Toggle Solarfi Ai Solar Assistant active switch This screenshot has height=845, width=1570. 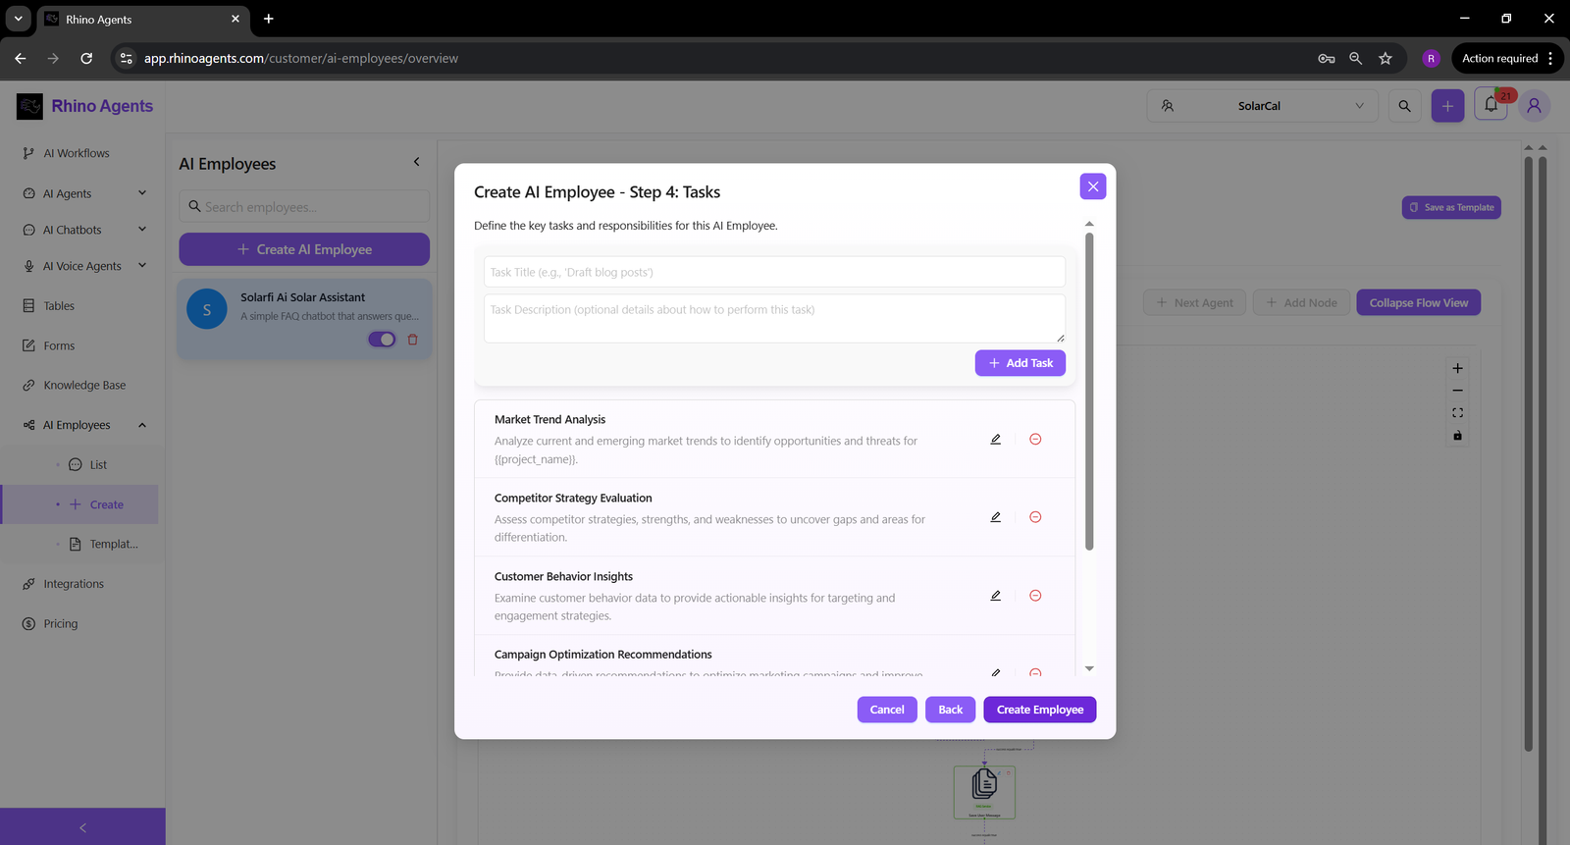click(382, 340)
